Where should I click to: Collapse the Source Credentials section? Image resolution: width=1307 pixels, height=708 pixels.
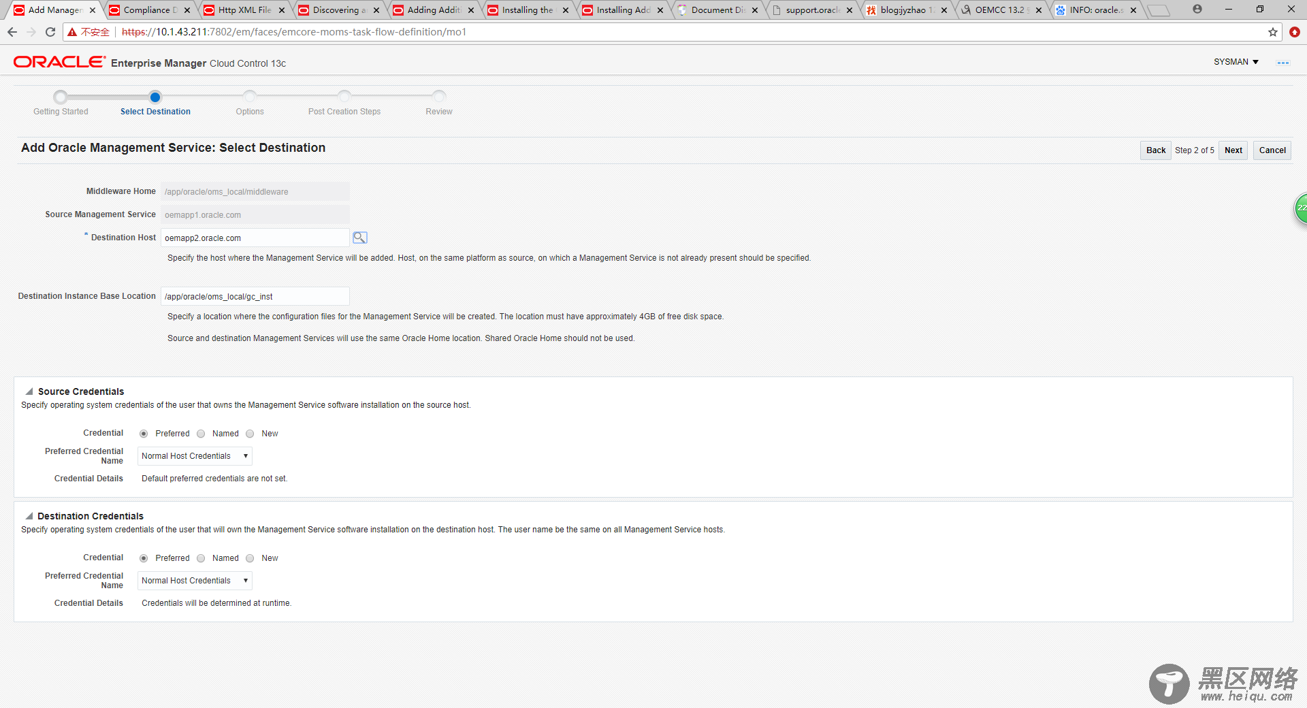[x=29, y=391]
